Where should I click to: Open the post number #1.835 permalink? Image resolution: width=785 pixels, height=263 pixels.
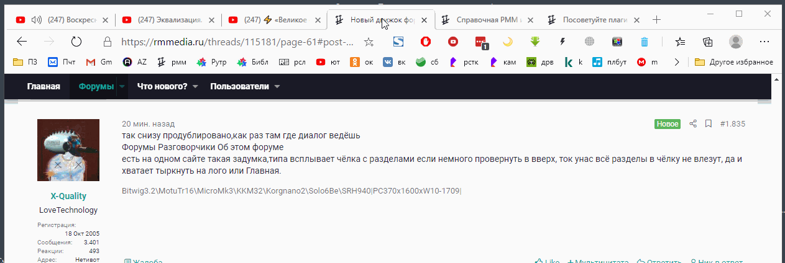click(x=732, y=124)
